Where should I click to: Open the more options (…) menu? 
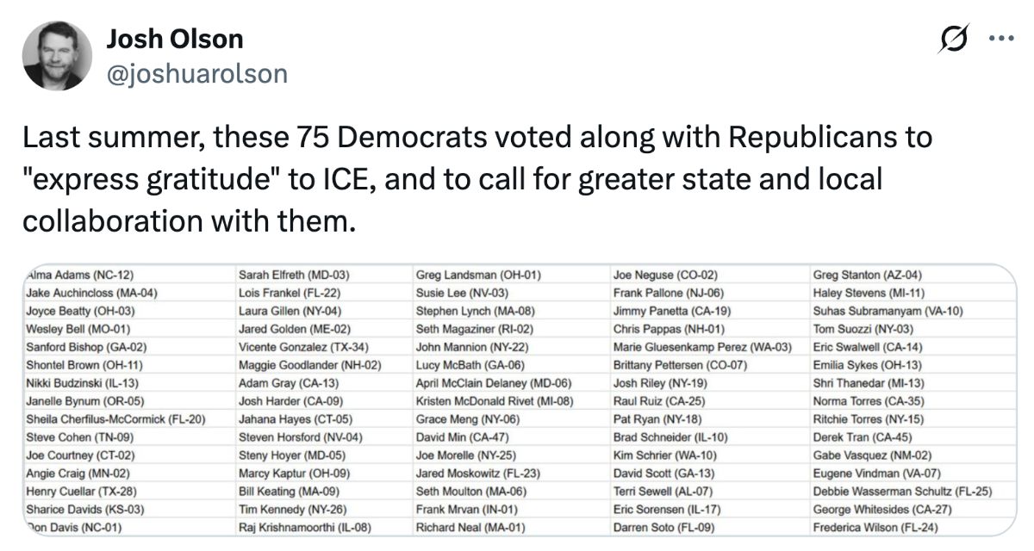pyautogui.click(x=1002, y=38)
